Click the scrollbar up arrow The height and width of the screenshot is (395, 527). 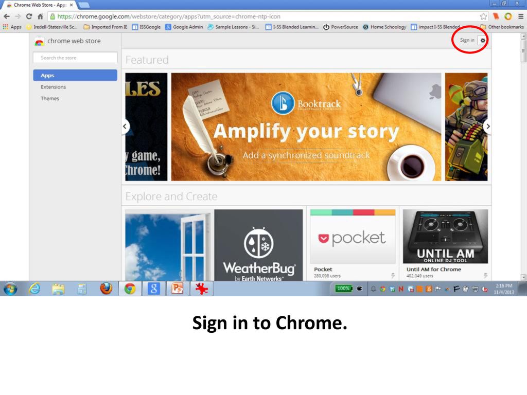[523, 35]
